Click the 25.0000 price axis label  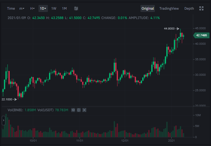200,90
